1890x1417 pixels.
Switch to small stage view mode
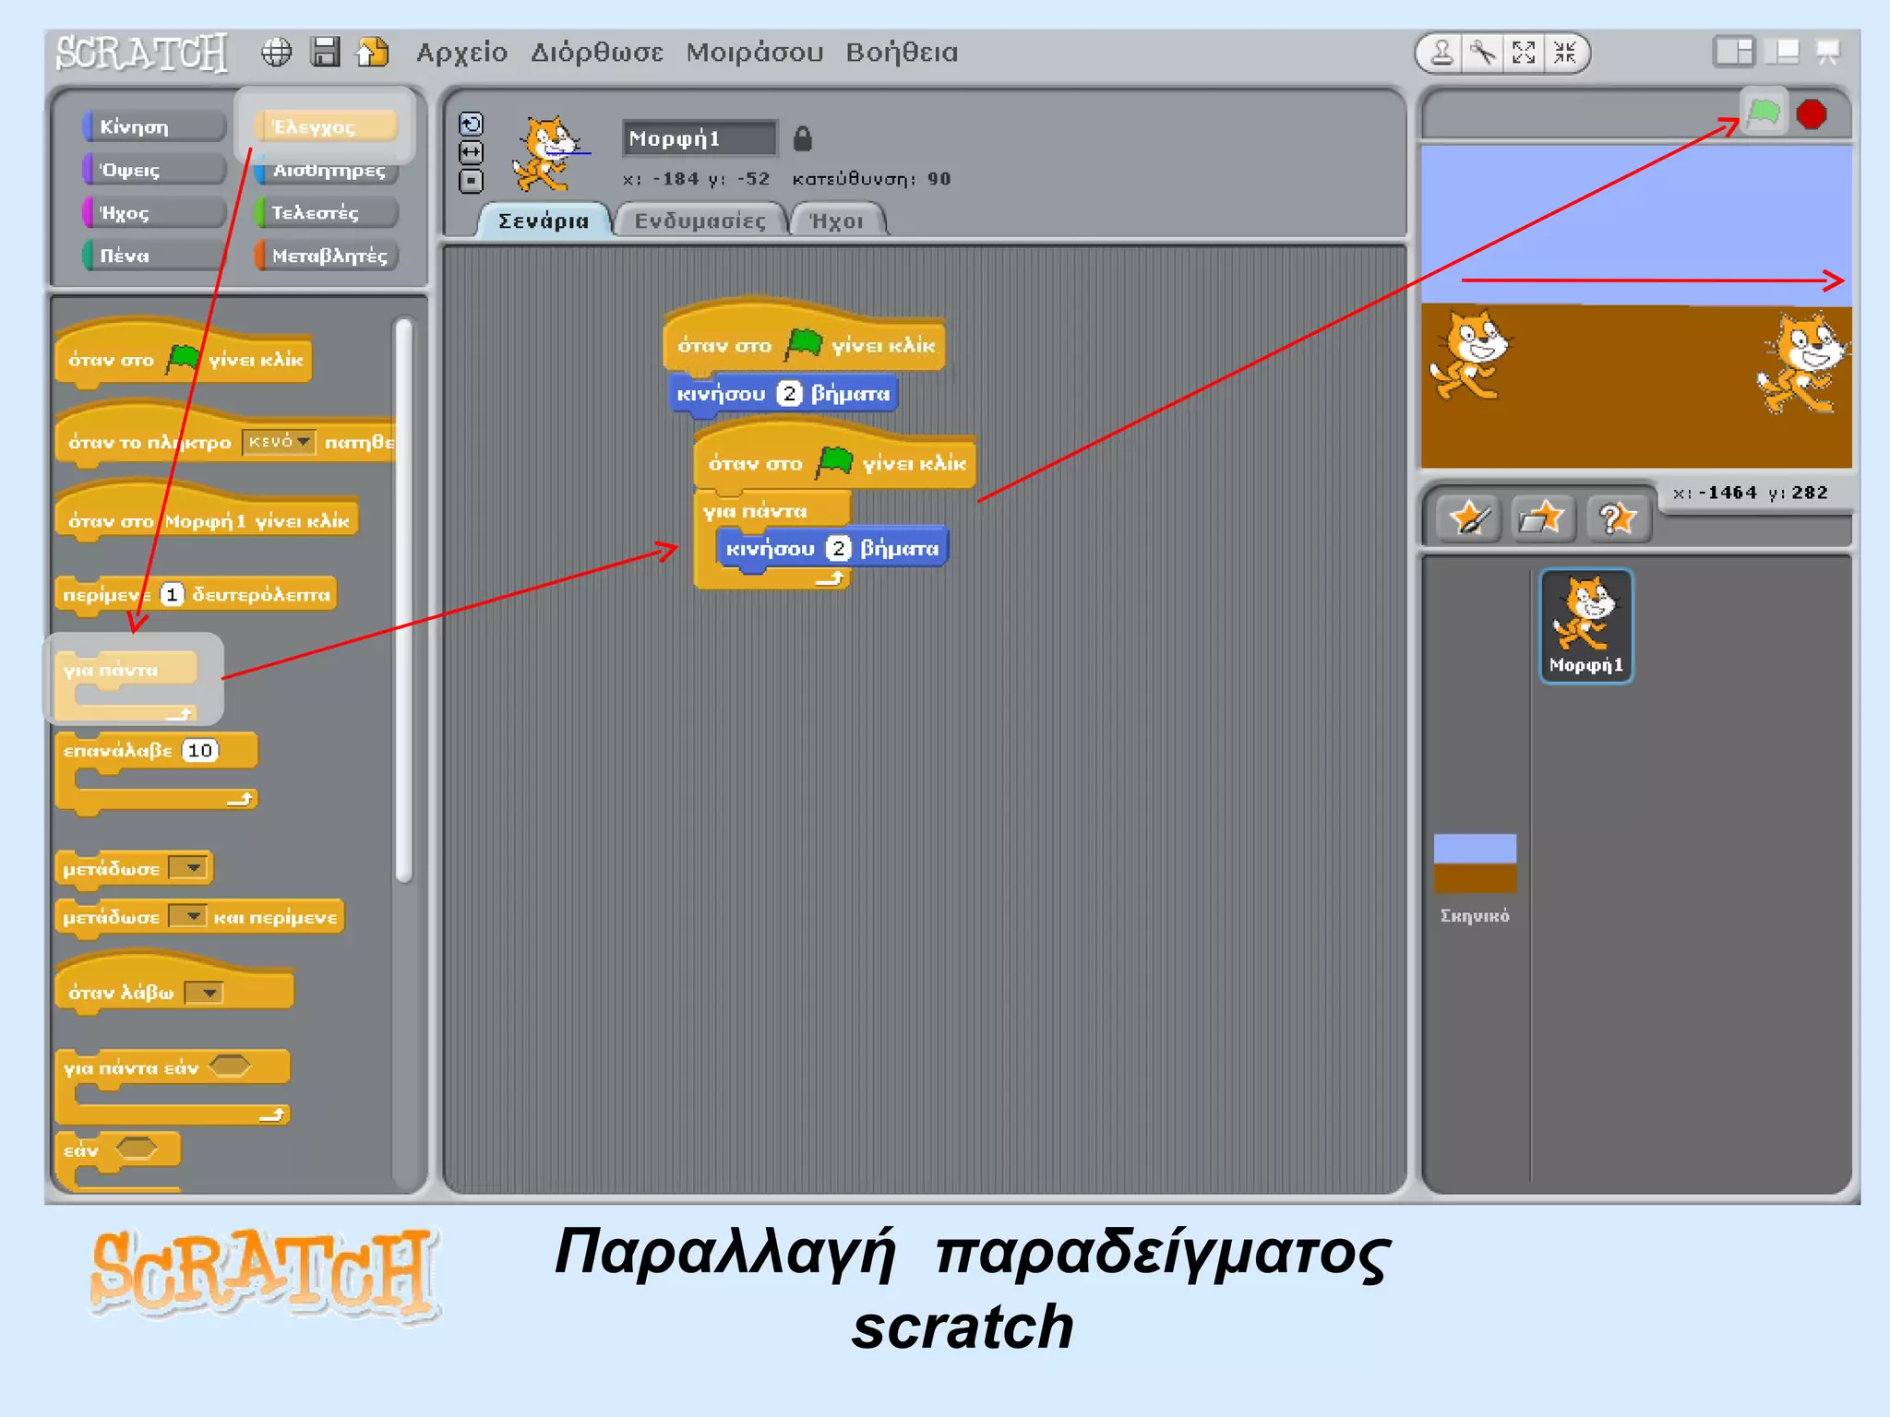(1733, 52)
